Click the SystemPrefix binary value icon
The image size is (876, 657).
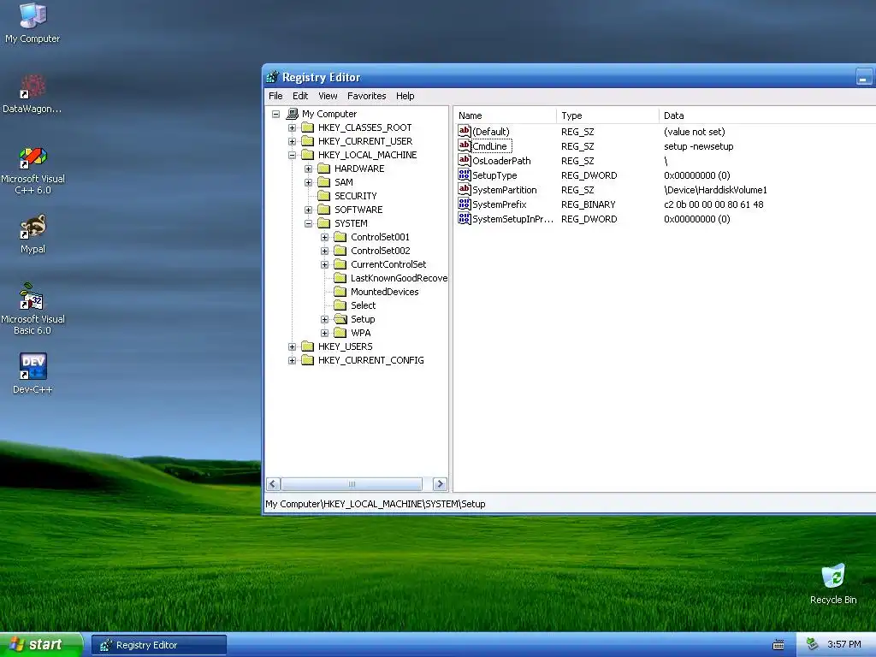click(464, 204)
